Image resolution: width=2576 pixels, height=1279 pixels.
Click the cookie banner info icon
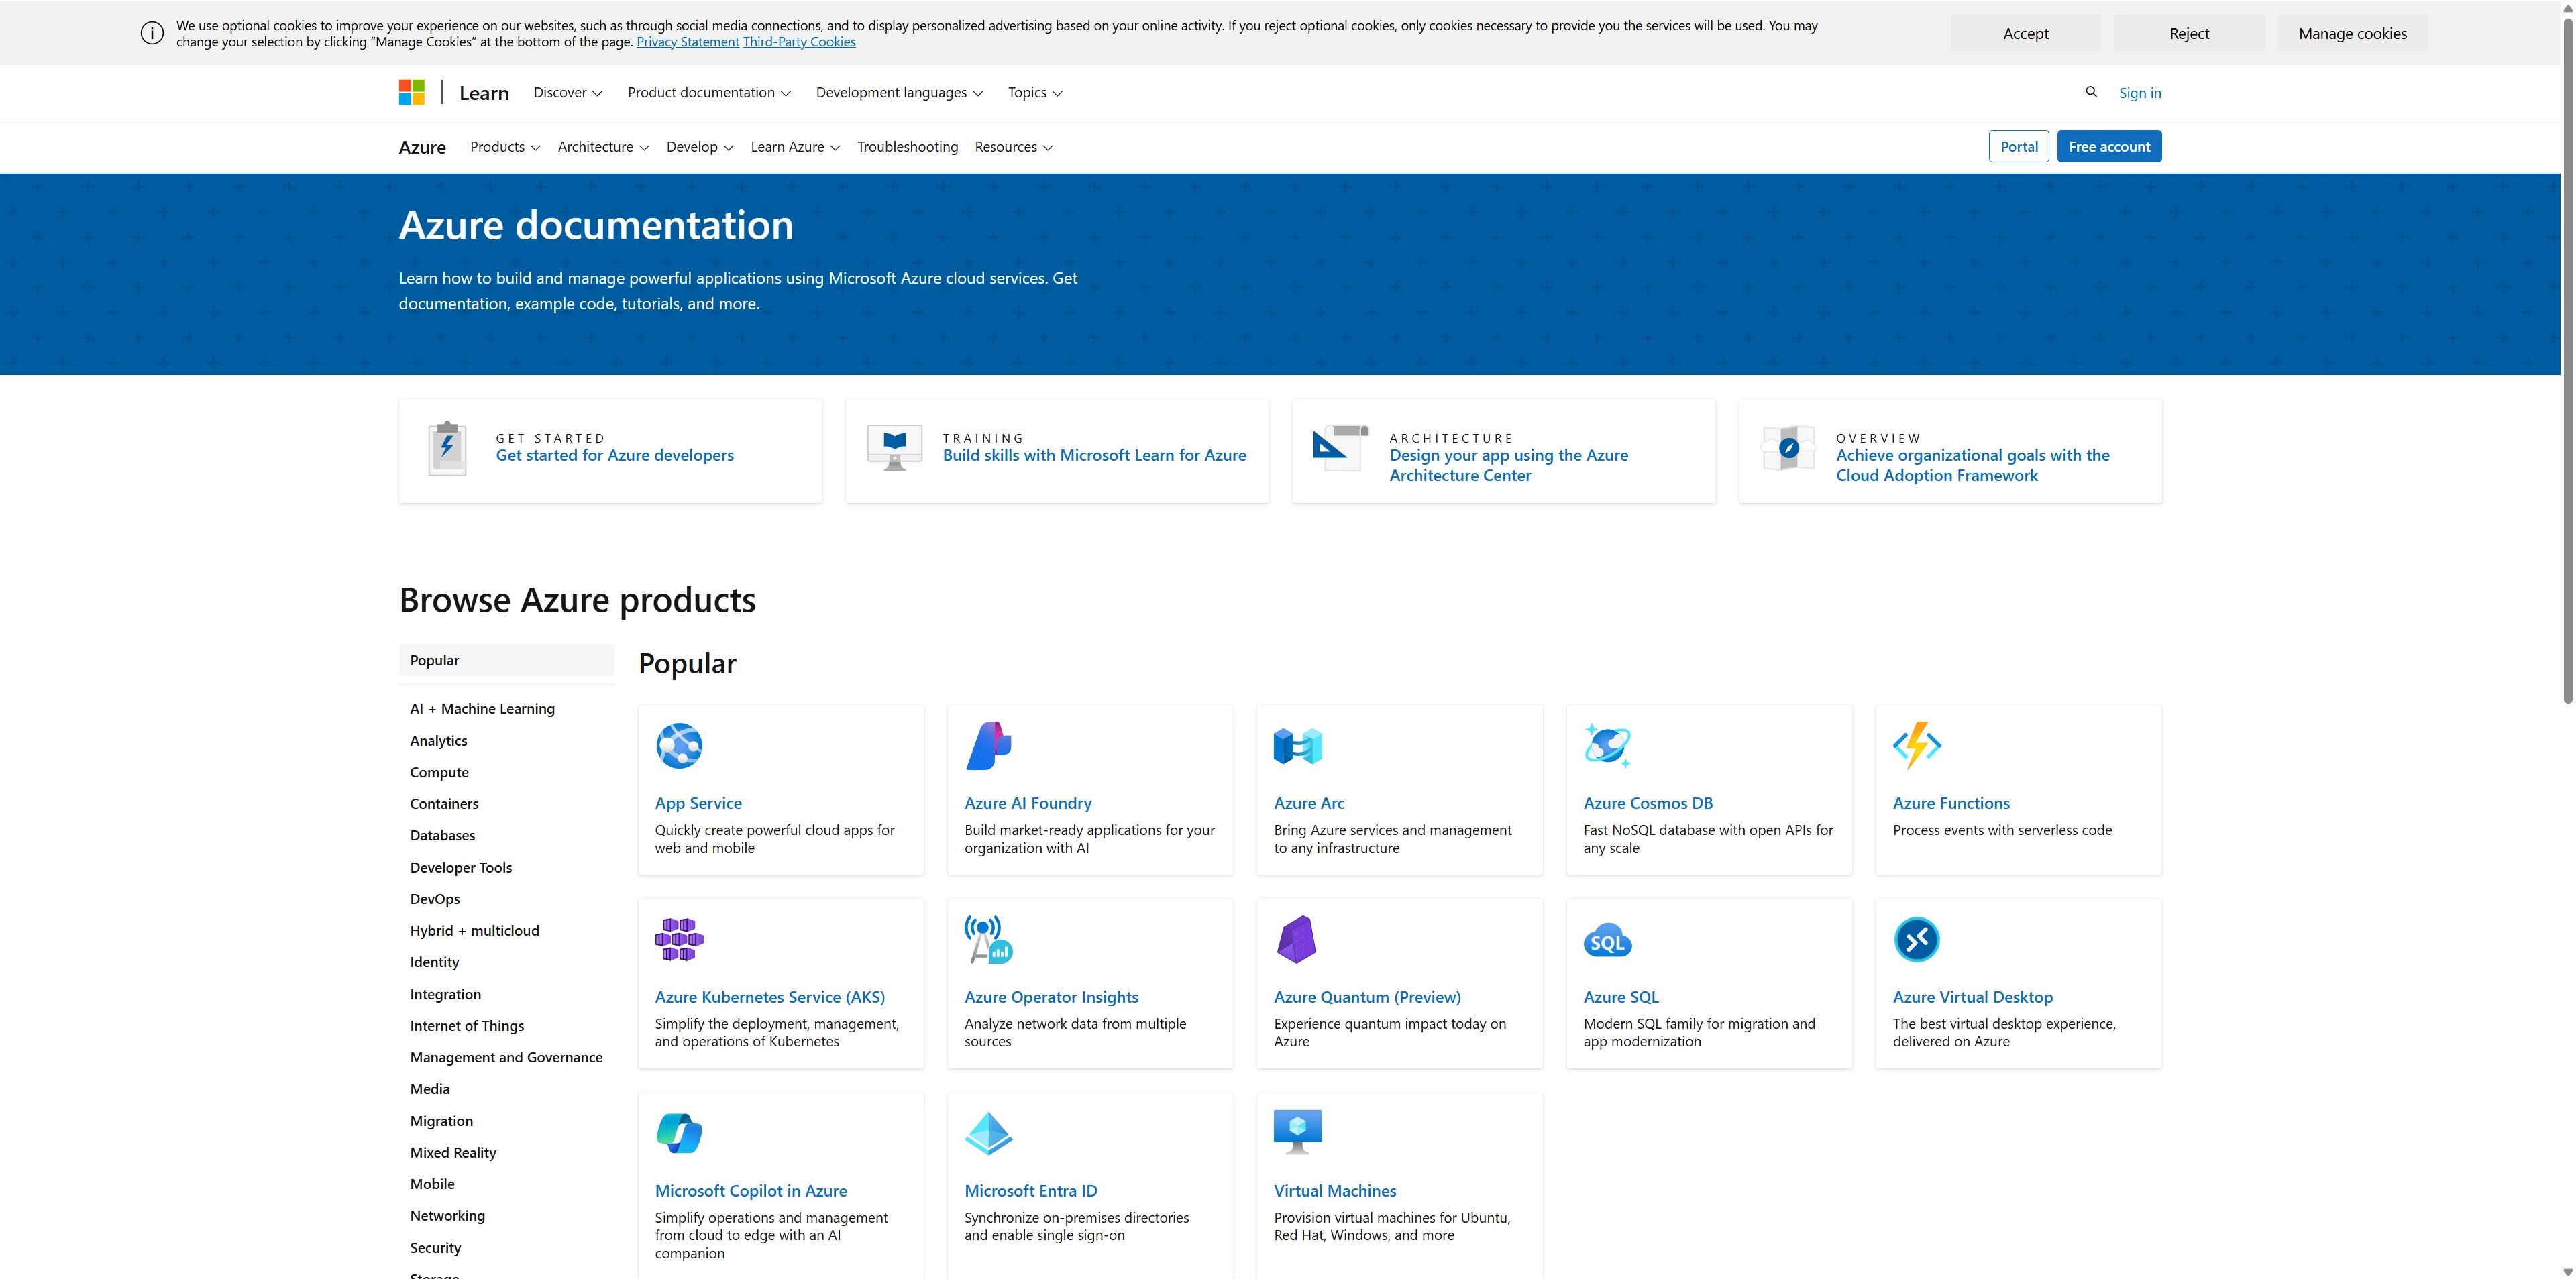pyautogui.click(x=152, y=33)
